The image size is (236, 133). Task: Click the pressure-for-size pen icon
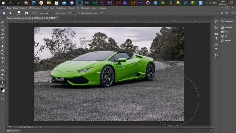click(x=102, y=13)
